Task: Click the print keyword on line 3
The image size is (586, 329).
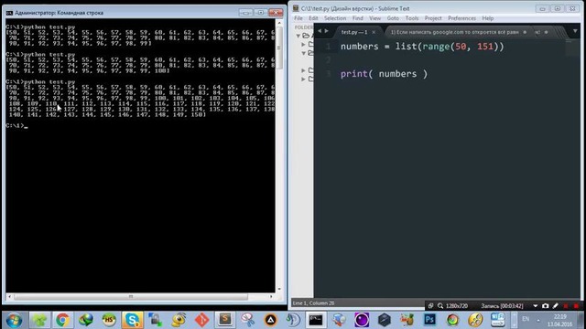Action: (354, 74)
